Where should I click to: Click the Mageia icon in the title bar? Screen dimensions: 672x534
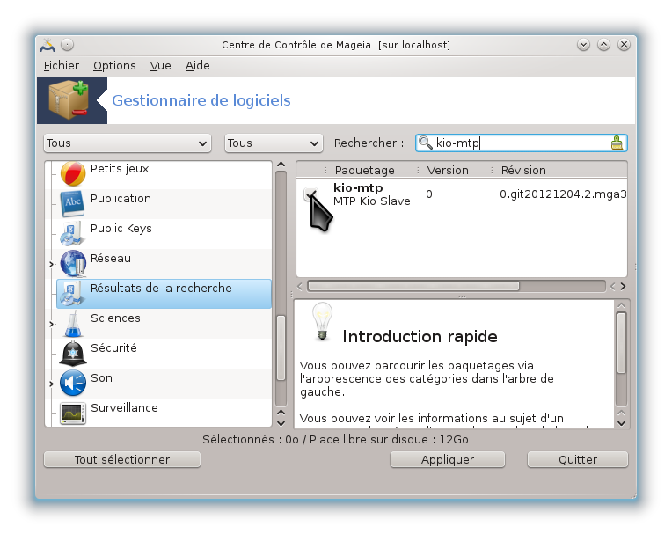[x=47, y=45]
